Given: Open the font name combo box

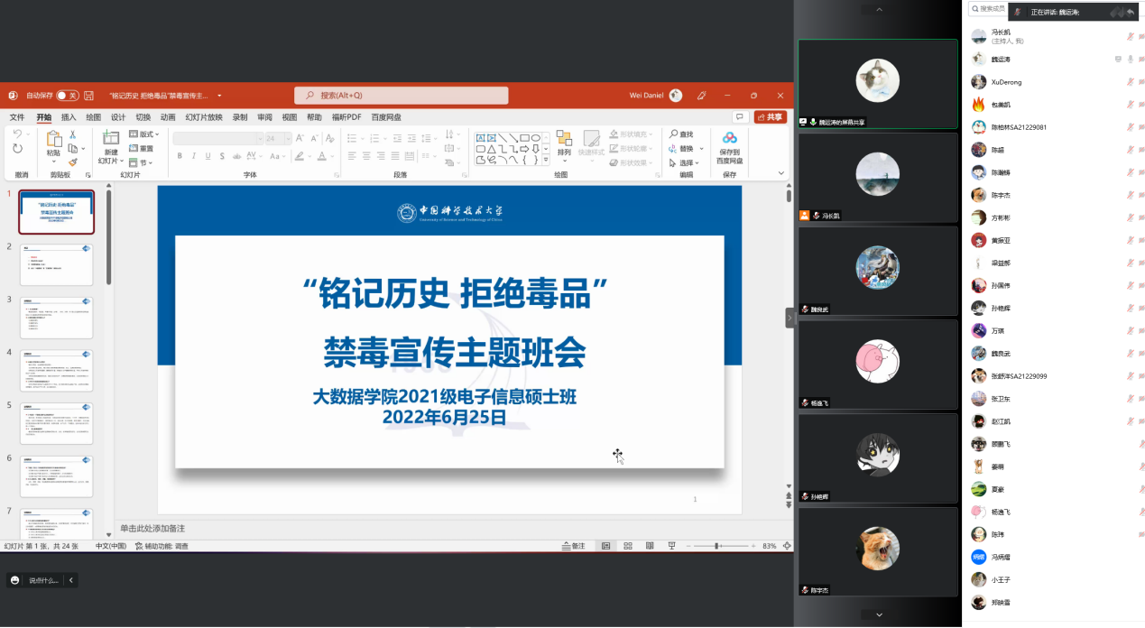Looking at the screenshot, I should (217, 138).
